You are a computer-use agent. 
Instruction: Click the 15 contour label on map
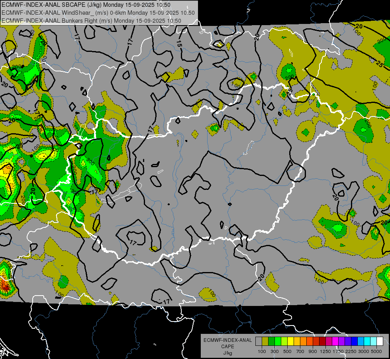(x=179, y=44)
